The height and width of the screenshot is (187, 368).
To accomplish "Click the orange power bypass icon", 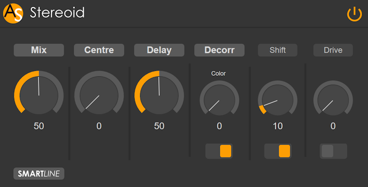I will pyautogui.click(x=354, y=14).
